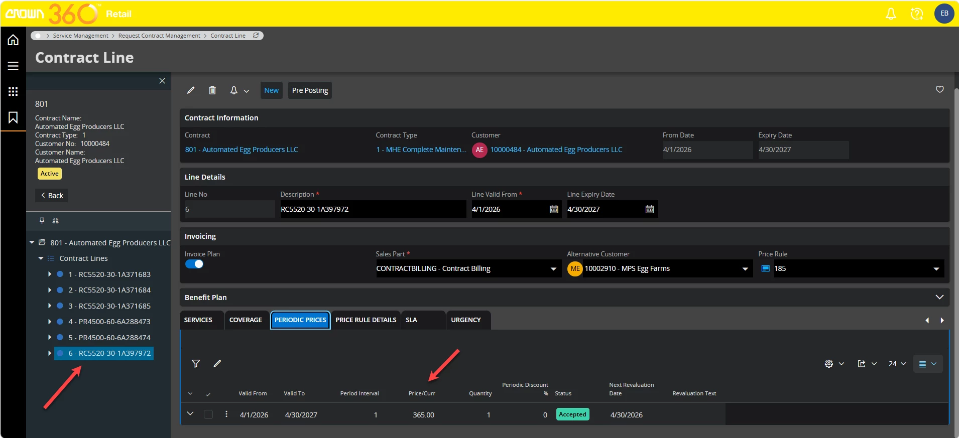This screenshot has height=438, width=959.
Task: Switch to the COVERAGE tab
Action: pos(246,320)
